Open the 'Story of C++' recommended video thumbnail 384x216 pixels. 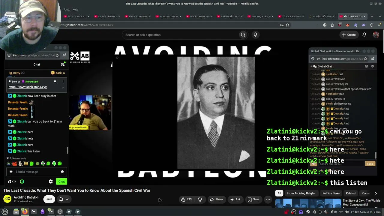point(308,203)
